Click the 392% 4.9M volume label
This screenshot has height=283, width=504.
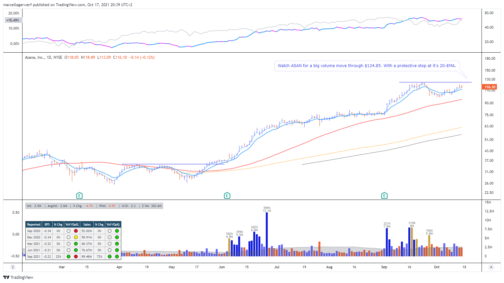click(x=229, y=235)
